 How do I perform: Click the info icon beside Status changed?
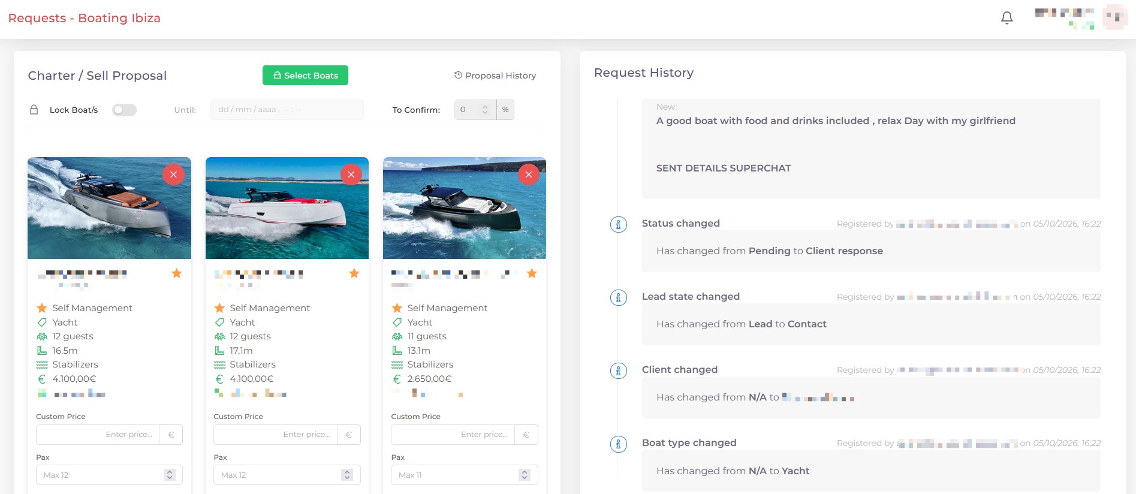[x=619, y=224]
